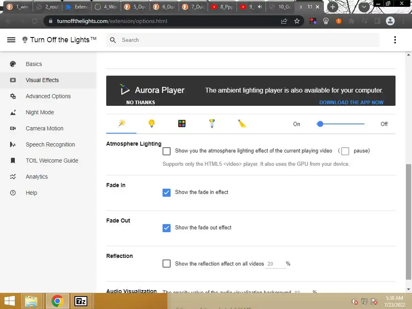Mute the audio icon on tab 9
The width and height of the screenshot is (412, 309).
(260, 7)
